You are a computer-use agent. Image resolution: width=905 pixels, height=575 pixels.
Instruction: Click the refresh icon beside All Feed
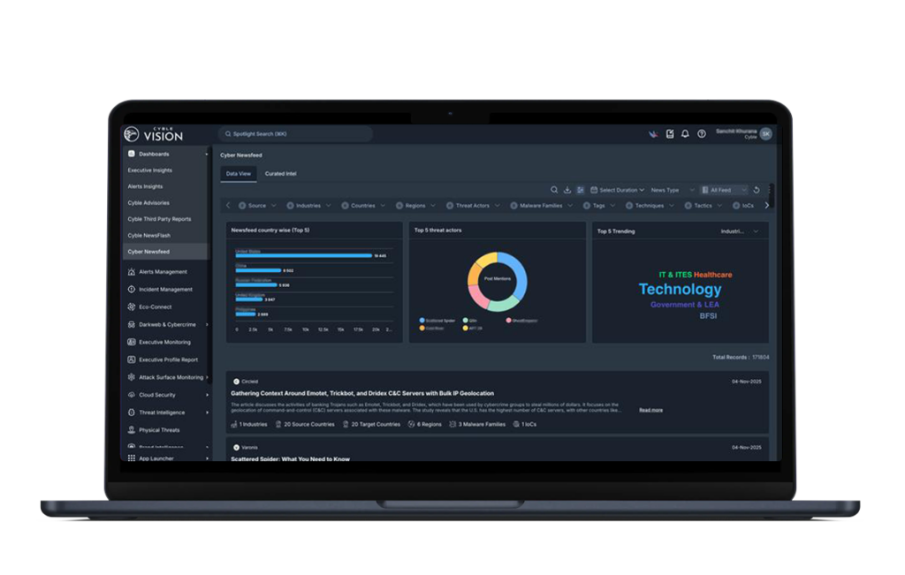click(x=757, y=190)
